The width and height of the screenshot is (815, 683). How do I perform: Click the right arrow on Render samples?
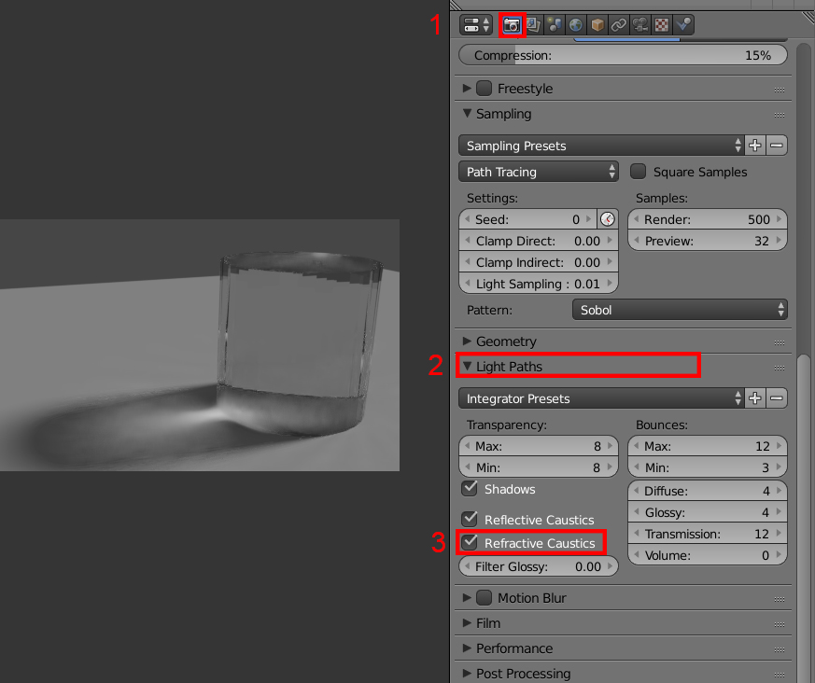click(780, 219)
